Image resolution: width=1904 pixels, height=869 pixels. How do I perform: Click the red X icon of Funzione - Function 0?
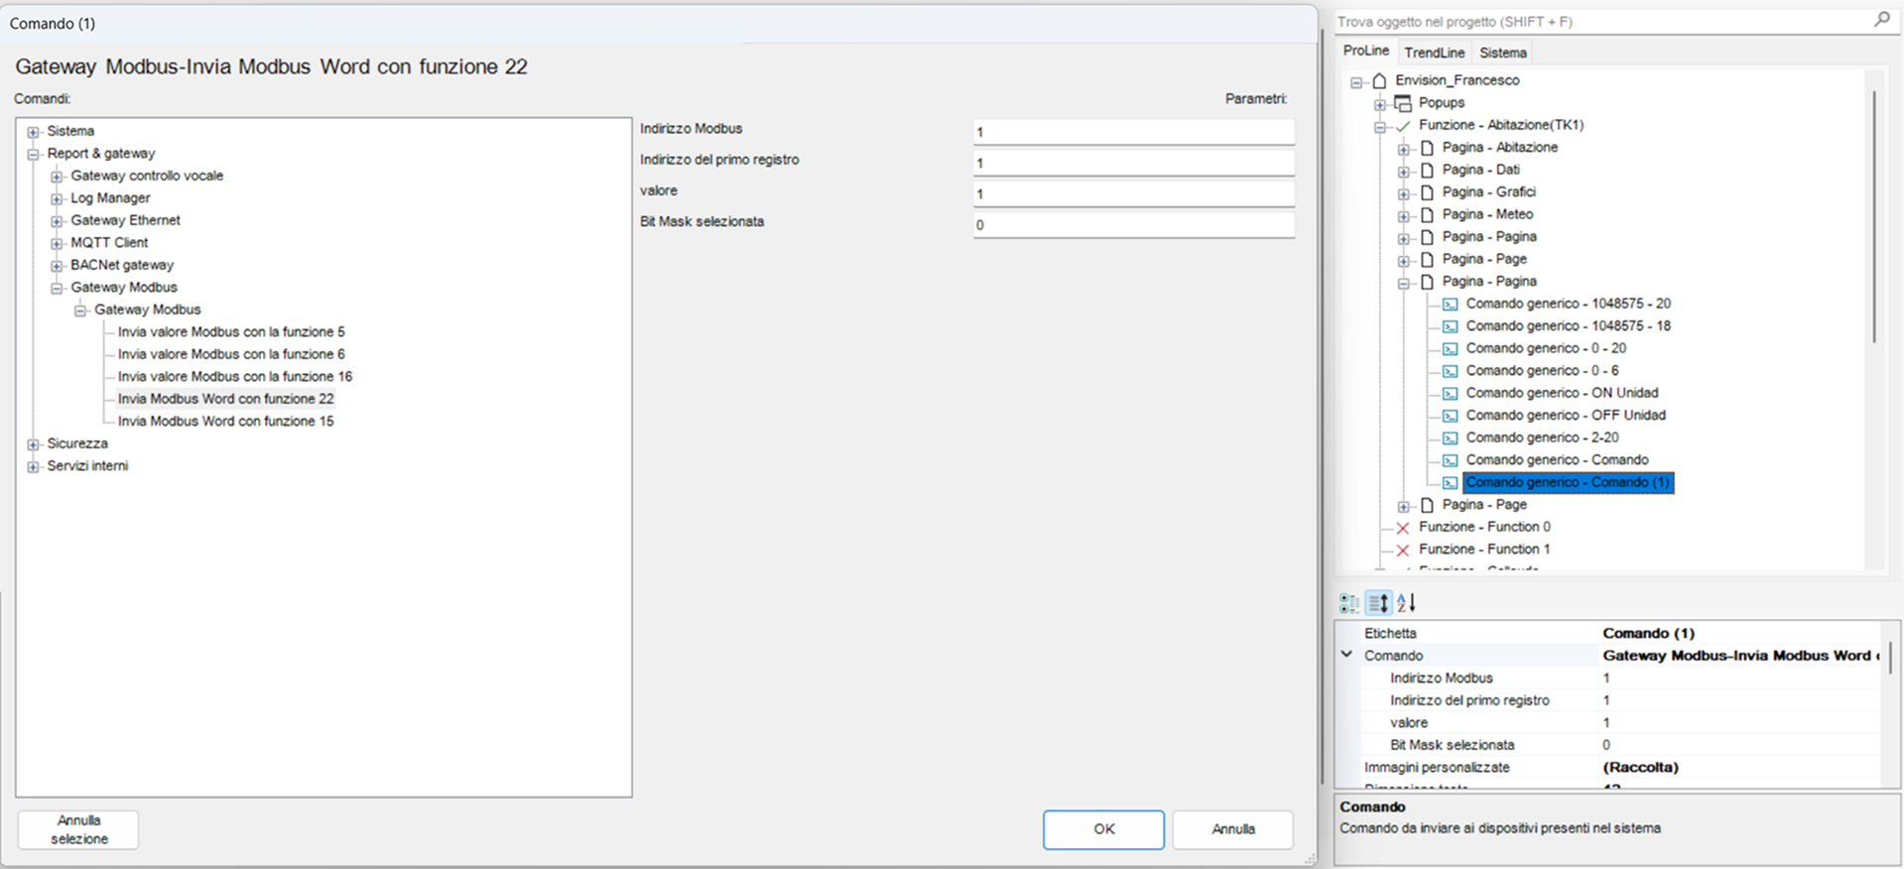coord(1403,528)
